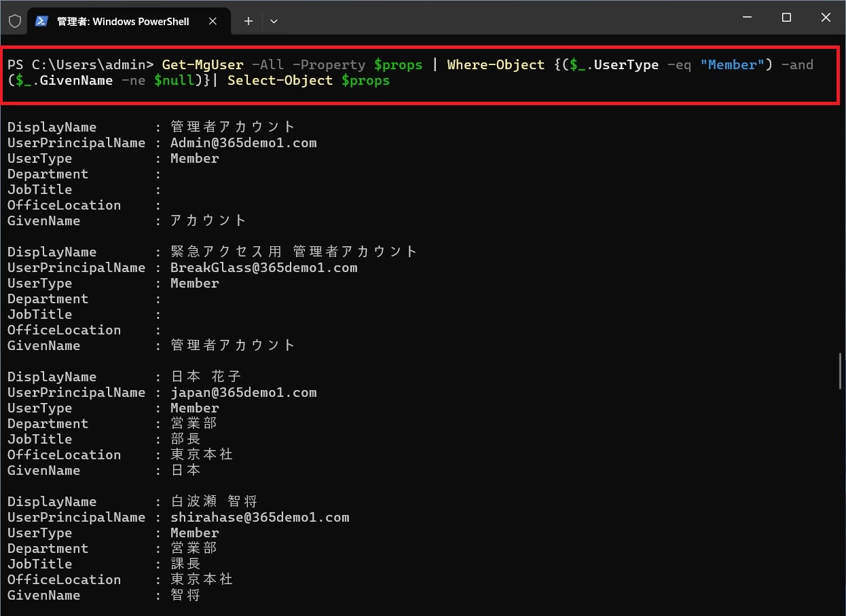Minimize the terminal window
Image resolution: width=846 pixels, height=616 pixels.
point(748,18)
